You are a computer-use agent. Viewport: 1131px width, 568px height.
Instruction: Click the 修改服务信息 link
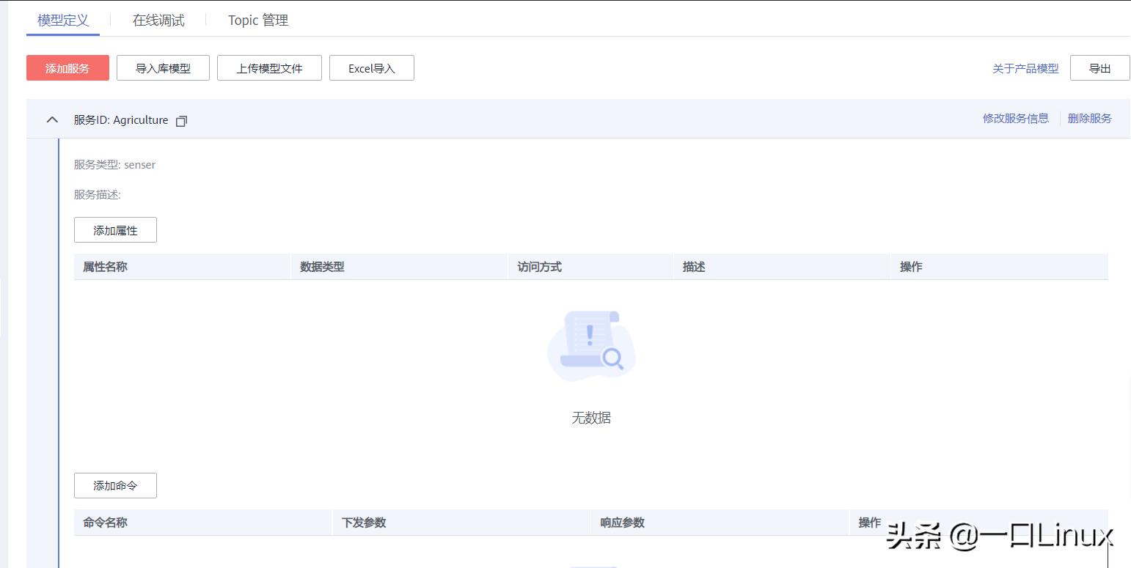tap(1015, 118)
